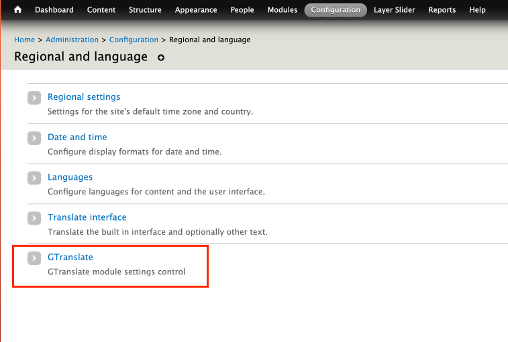Follow the Configuration breadcrumb link
Screen dimensions: 508x342
(x=134, y=40)
